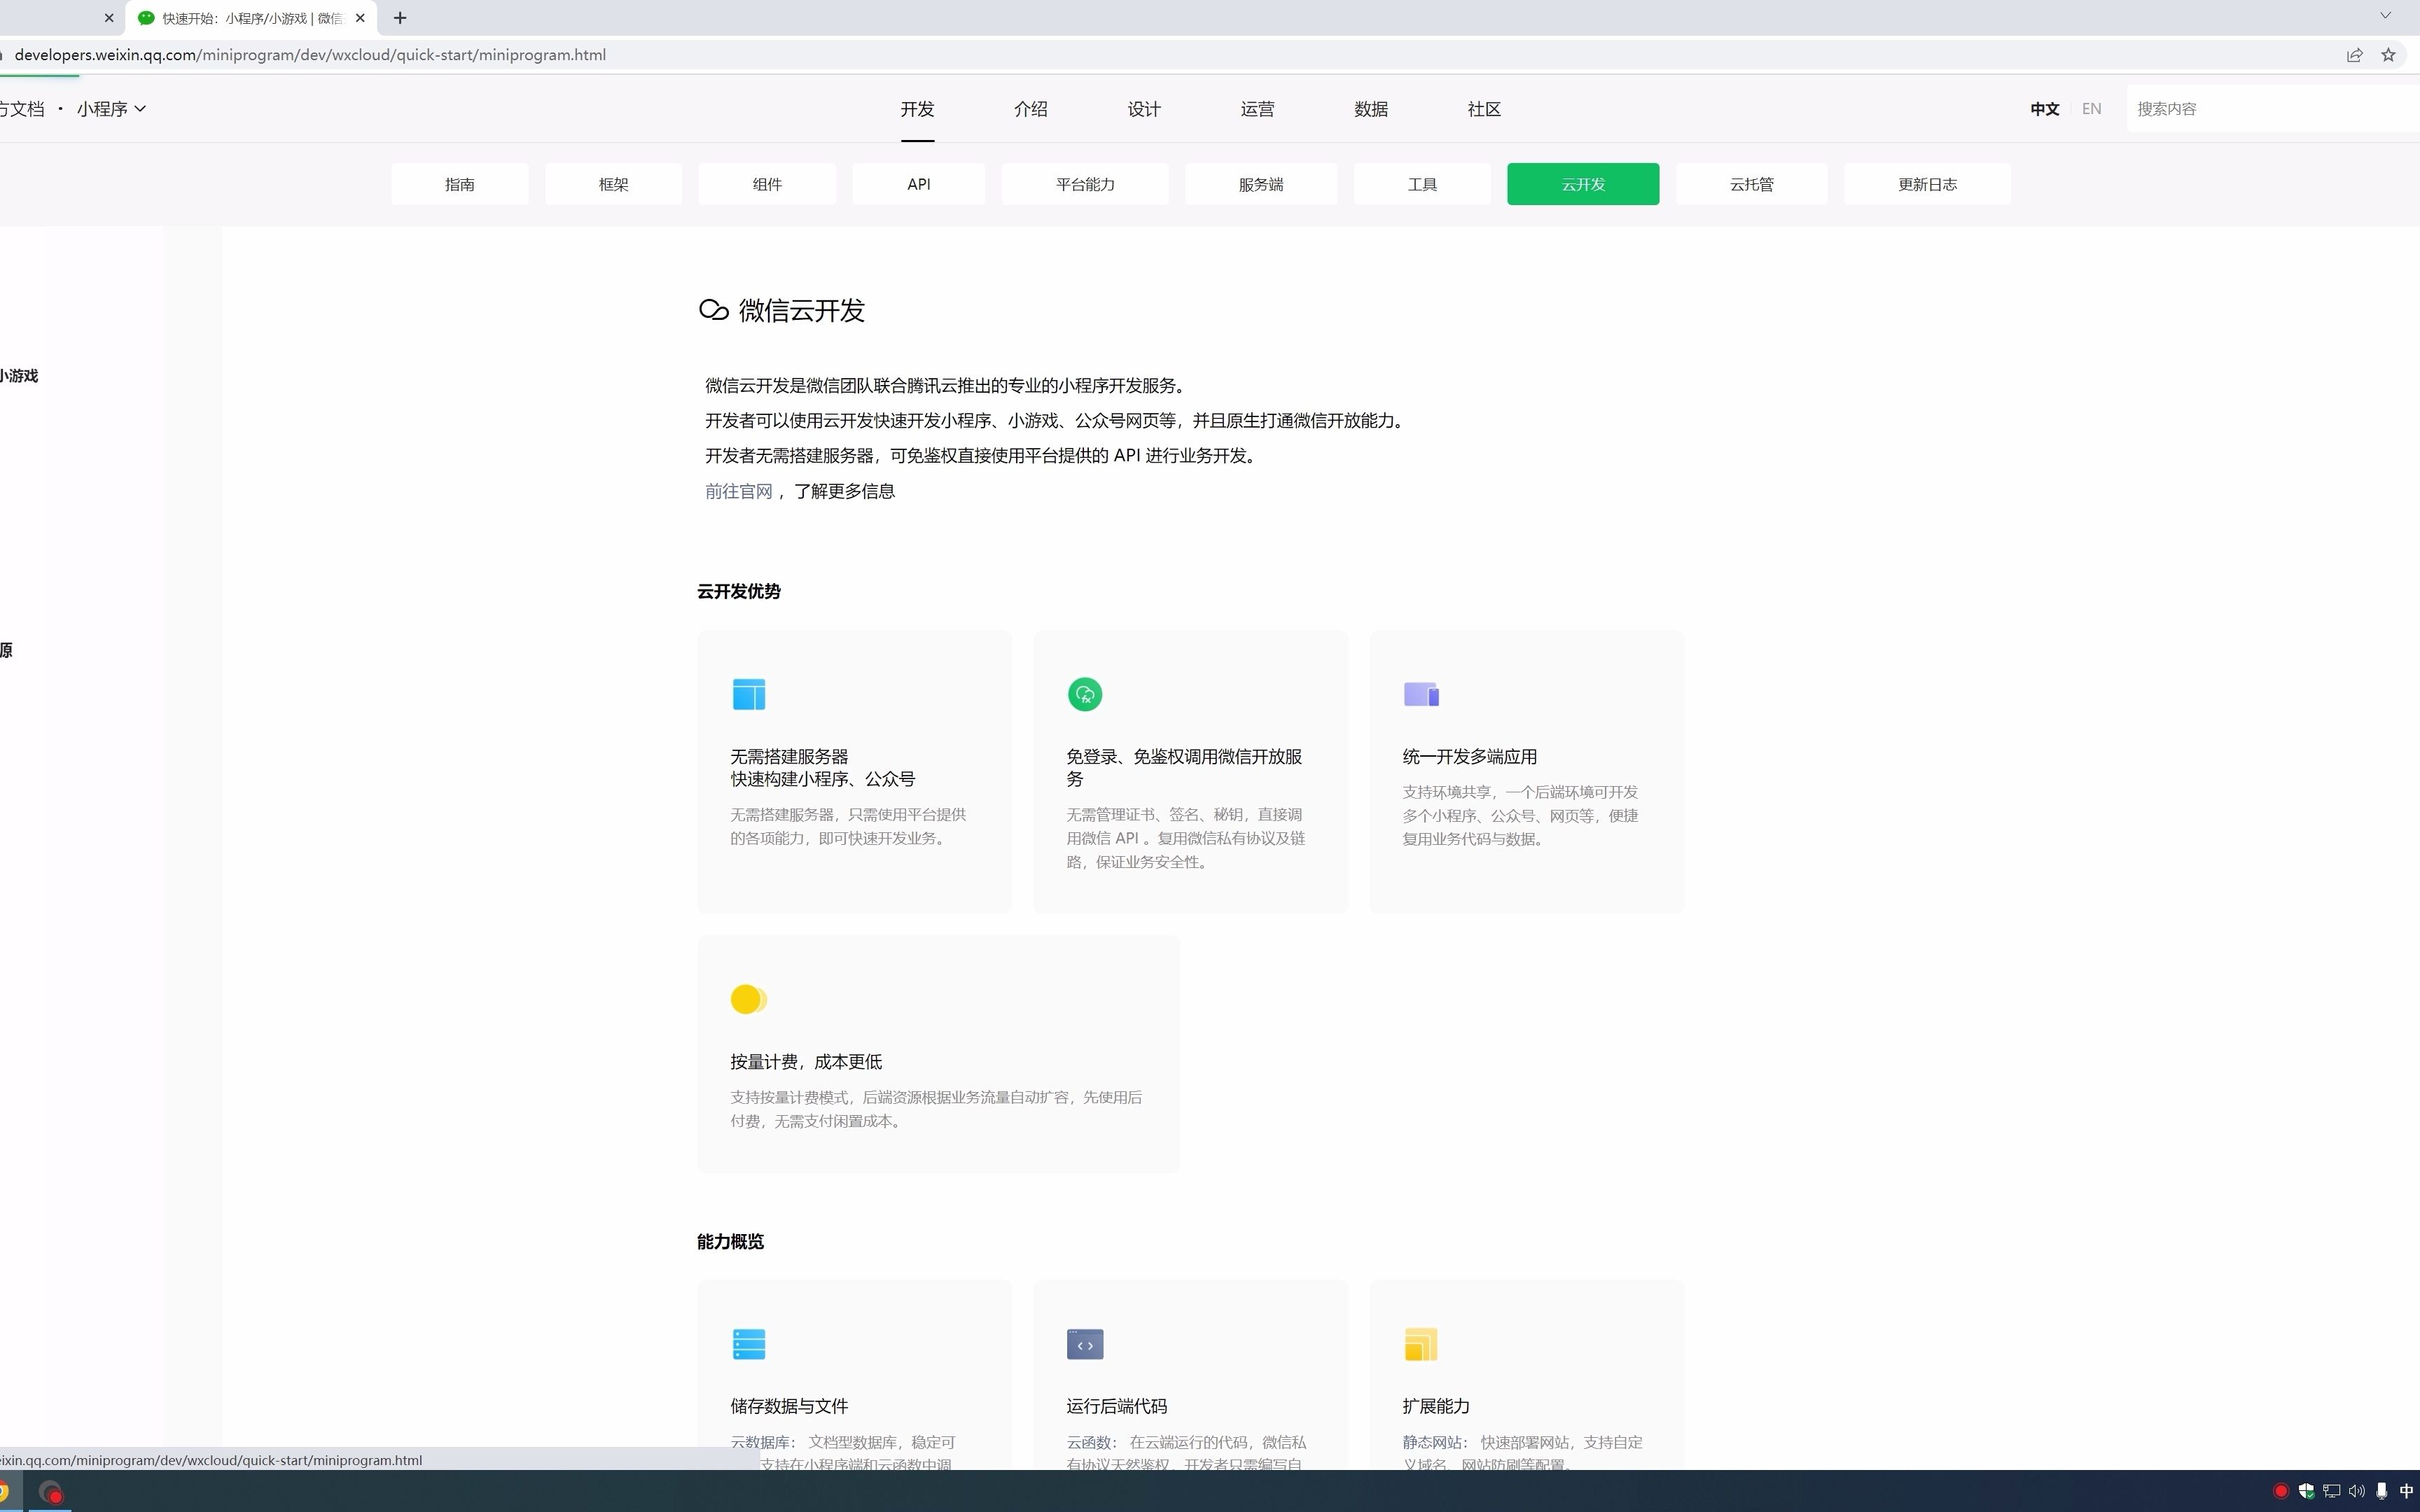
Task: Toggle the 中 input method indicator in taskbar
Action: 2406,1490
